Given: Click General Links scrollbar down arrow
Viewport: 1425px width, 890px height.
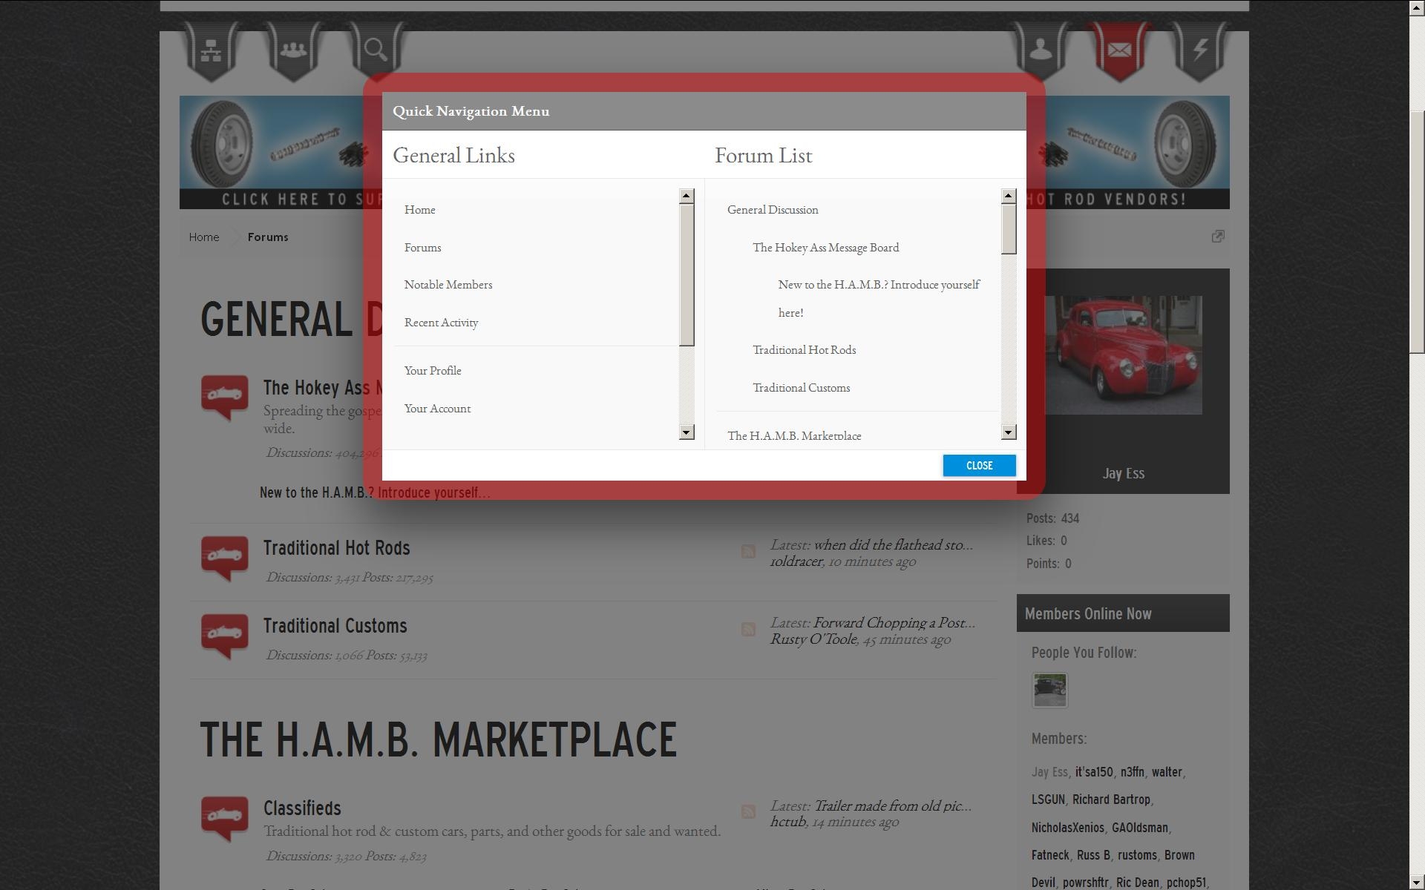Looking at the screenshot, I should 687,432.
